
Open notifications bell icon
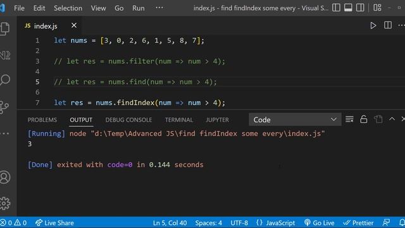coord(402,222)
